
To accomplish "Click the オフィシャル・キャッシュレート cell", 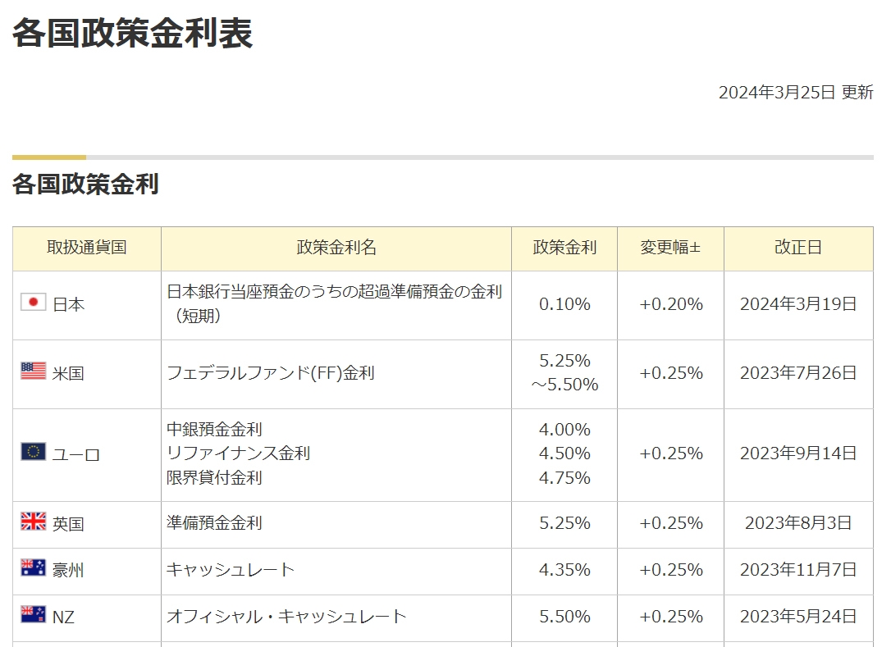I will click(336, 617).
